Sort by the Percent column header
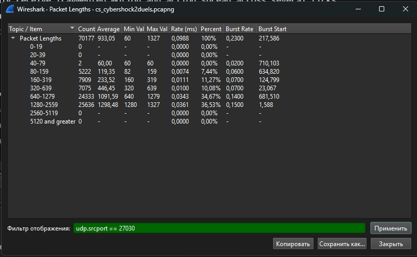Screen dimensions: 417x257 point(211,29)
